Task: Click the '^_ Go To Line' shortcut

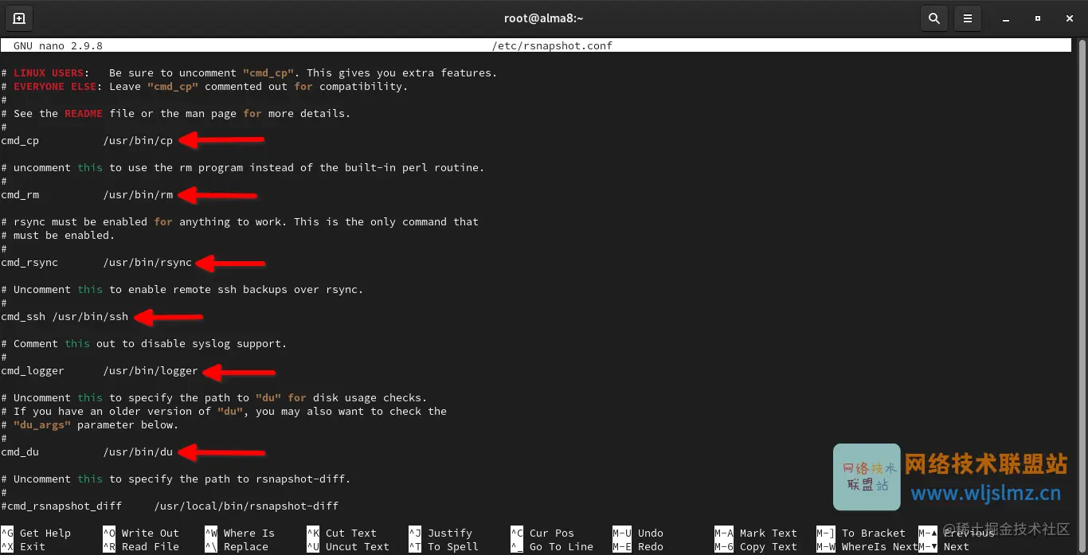Action: tap(552, 546)
